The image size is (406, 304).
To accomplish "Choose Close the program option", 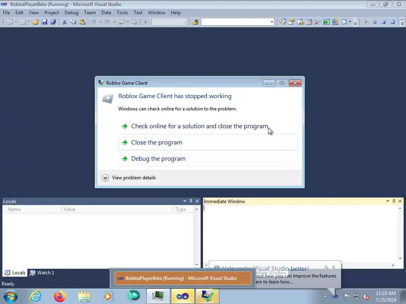I will click(208, 142).
